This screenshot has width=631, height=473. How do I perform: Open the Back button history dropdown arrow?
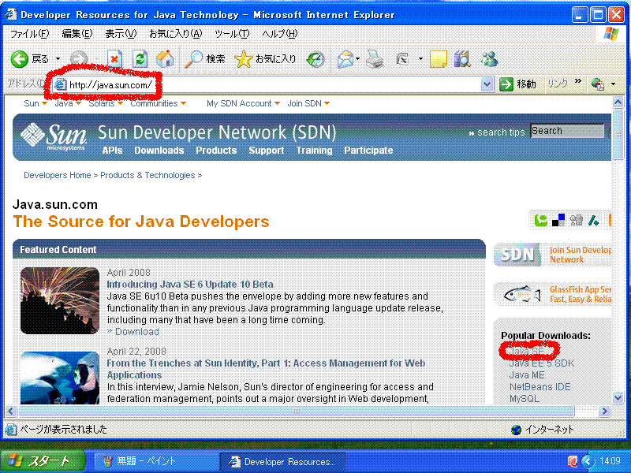pyautogui.click(x=58, y=60)
